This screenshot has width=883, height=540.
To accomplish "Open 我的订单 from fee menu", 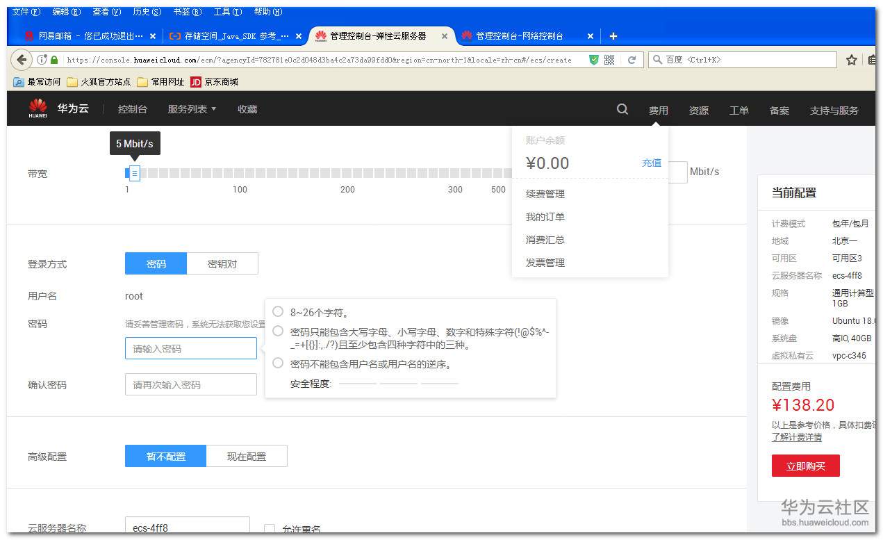I will click(x=545, y=217).
